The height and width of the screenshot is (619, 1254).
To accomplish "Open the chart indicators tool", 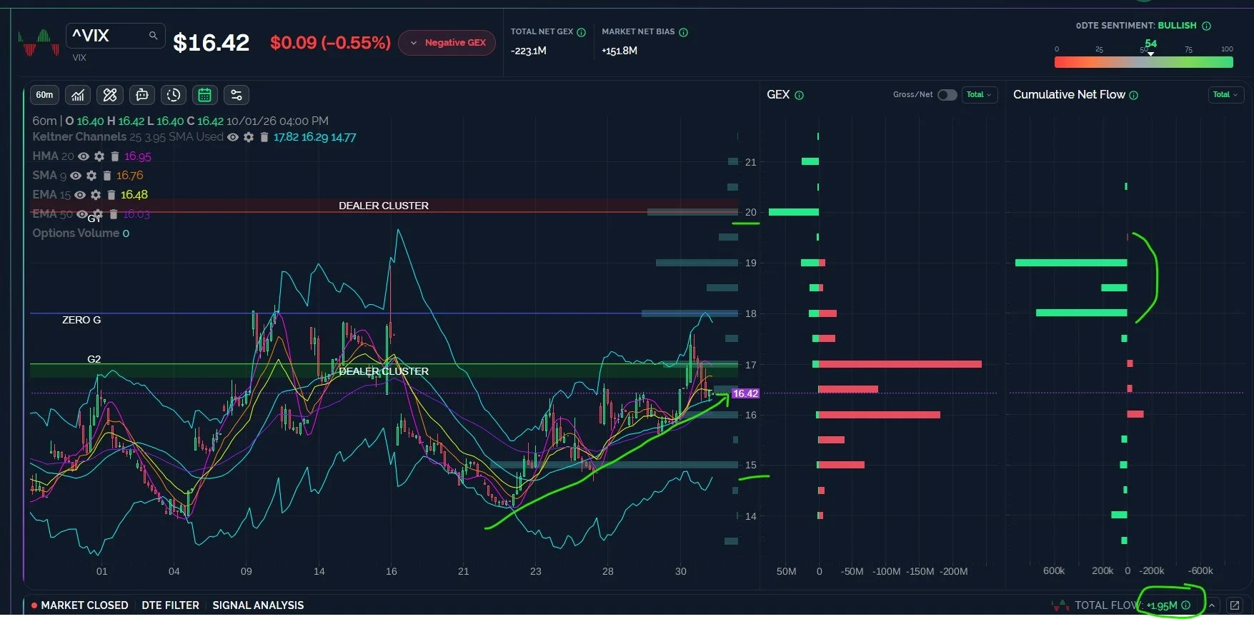I will click(78, 95).
